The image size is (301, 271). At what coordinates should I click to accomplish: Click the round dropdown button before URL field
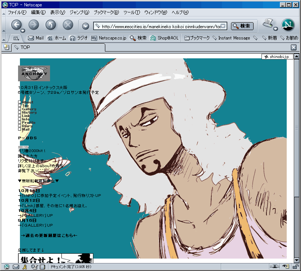[86, 26]
